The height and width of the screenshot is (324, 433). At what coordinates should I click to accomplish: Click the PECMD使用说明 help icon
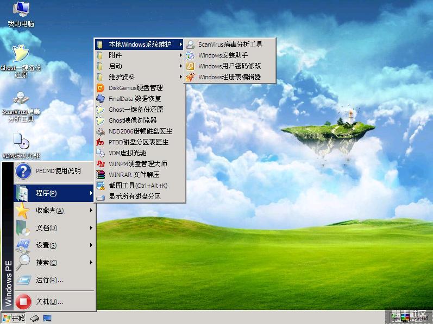click(x=23, y=171)
